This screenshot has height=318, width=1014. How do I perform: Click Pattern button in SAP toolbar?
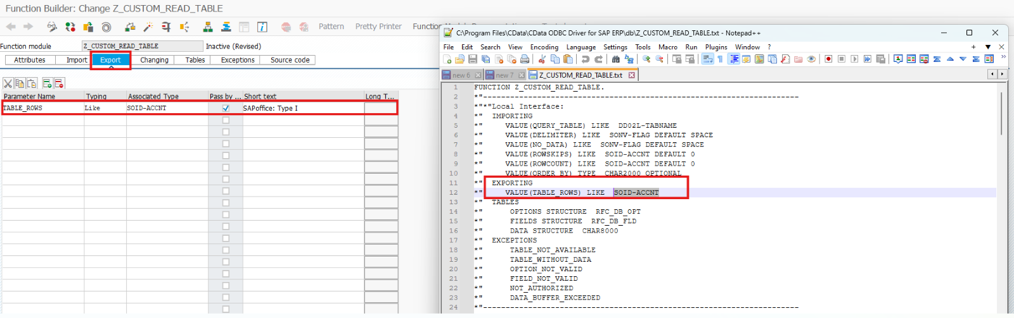pyautogui.click(x=331, y=27)
